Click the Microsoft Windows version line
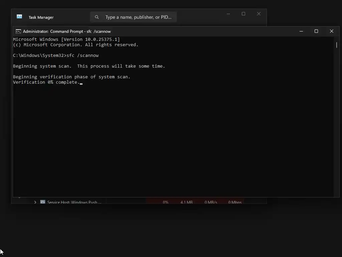This screenshot has height=257, width=342. point(66,39)
